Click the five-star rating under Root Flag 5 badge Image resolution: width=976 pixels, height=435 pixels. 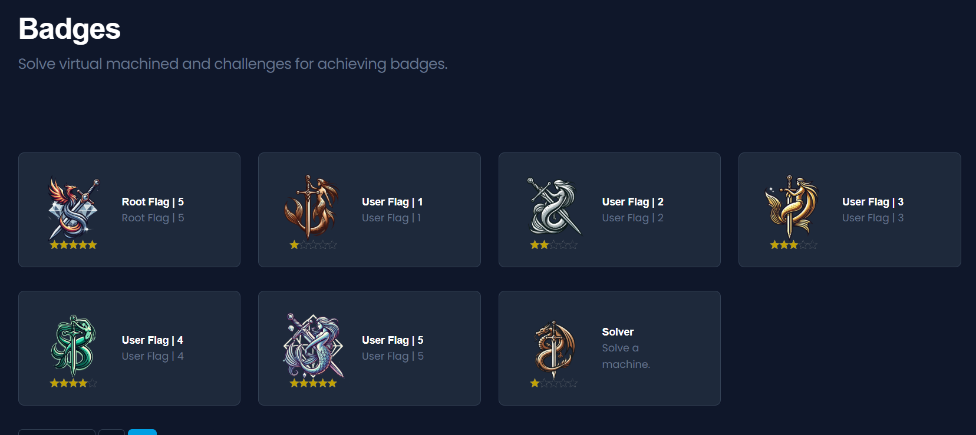pos(73,245)
